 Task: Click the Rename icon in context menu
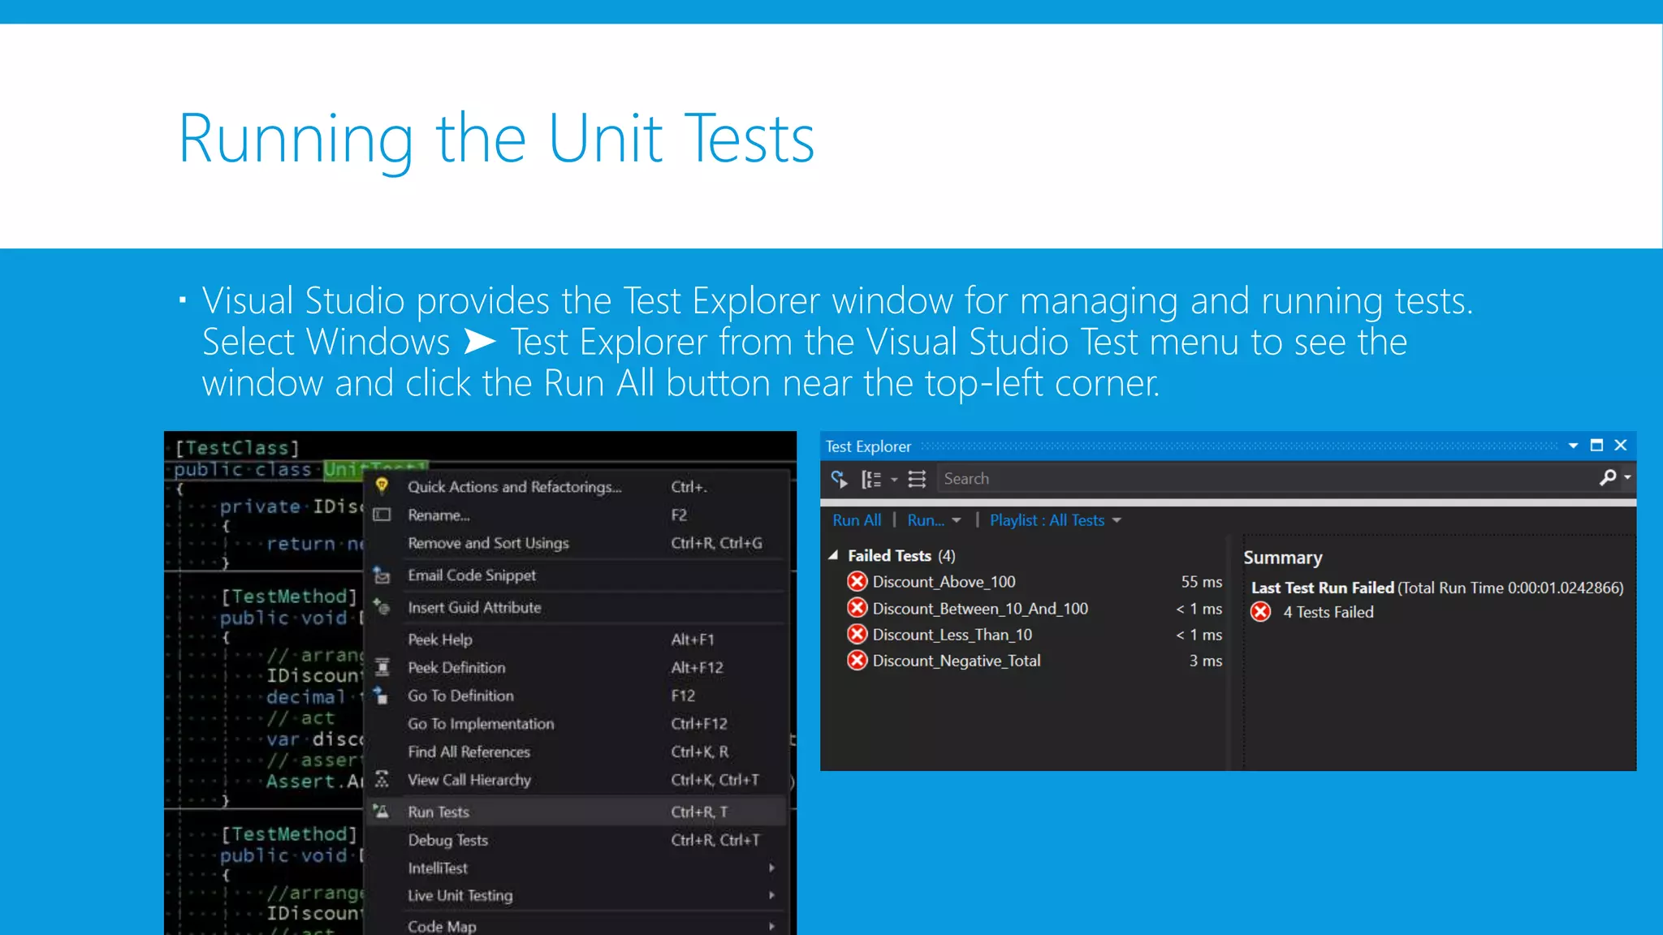click(382, 515)
